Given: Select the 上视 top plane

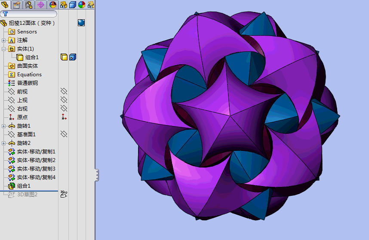Looking at the screenshot, I should point(22,100).
